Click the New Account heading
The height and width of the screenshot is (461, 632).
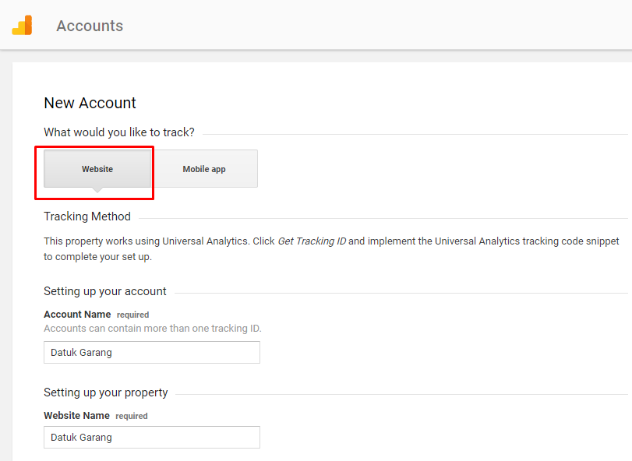coord(90,103)
